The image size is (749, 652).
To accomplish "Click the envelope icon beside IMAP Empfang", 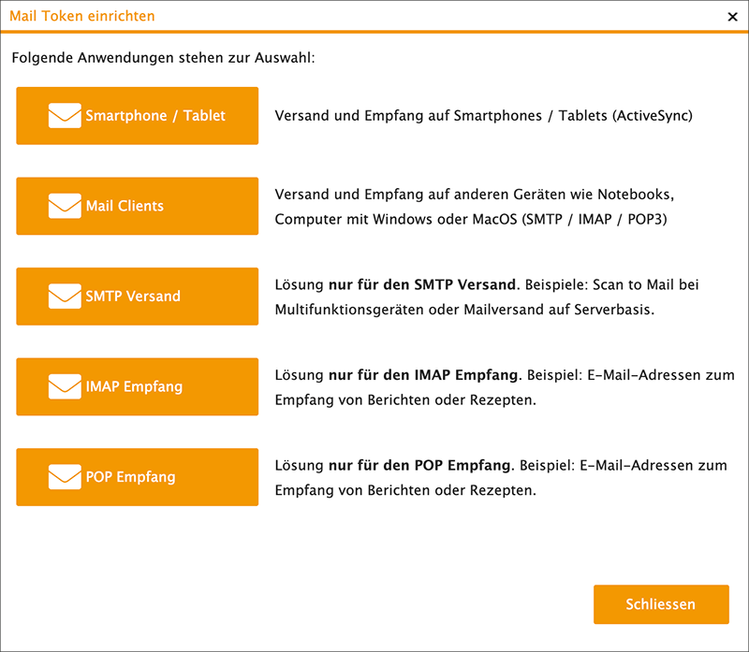I will [x=65, y=386].
